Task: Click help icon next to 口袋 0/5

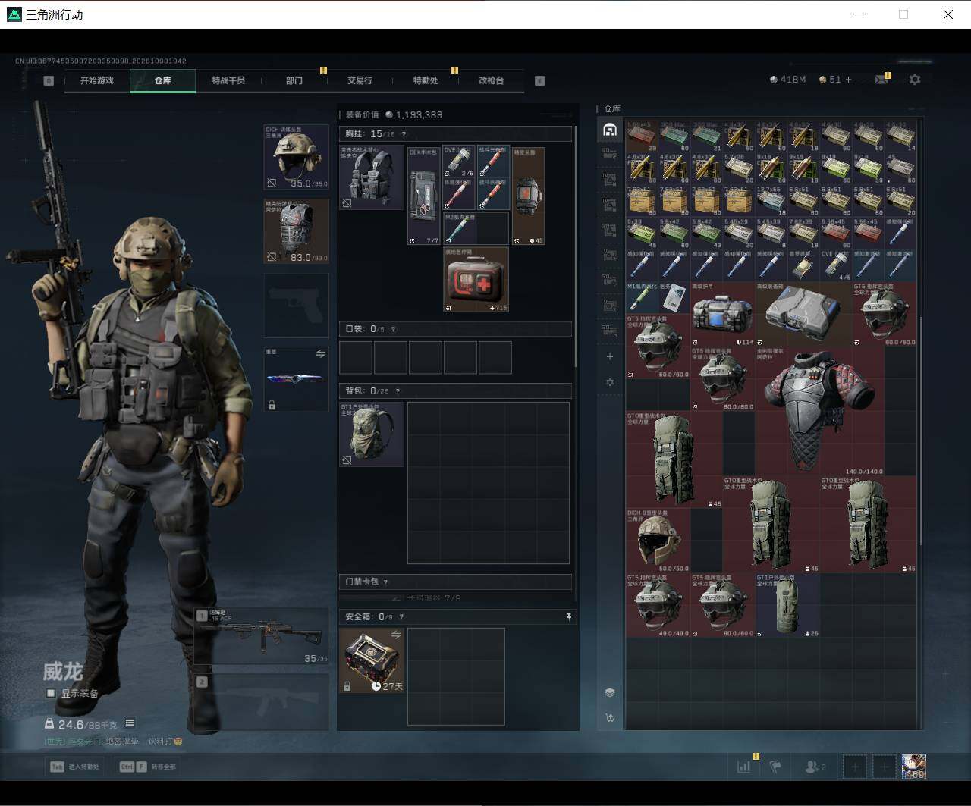Action: (393, 329)
